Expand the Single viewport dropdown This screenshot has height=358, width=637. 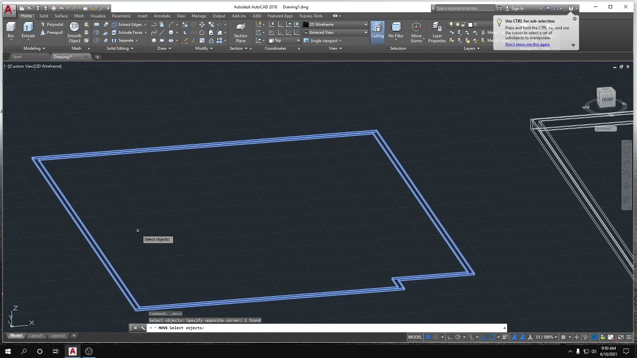click(323, 41)
